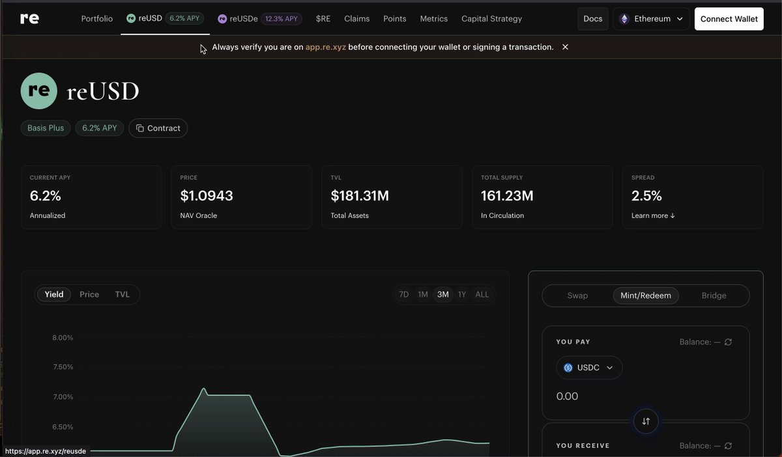
Task: Refresh the You Receive balance
Action: click(728, 446)
